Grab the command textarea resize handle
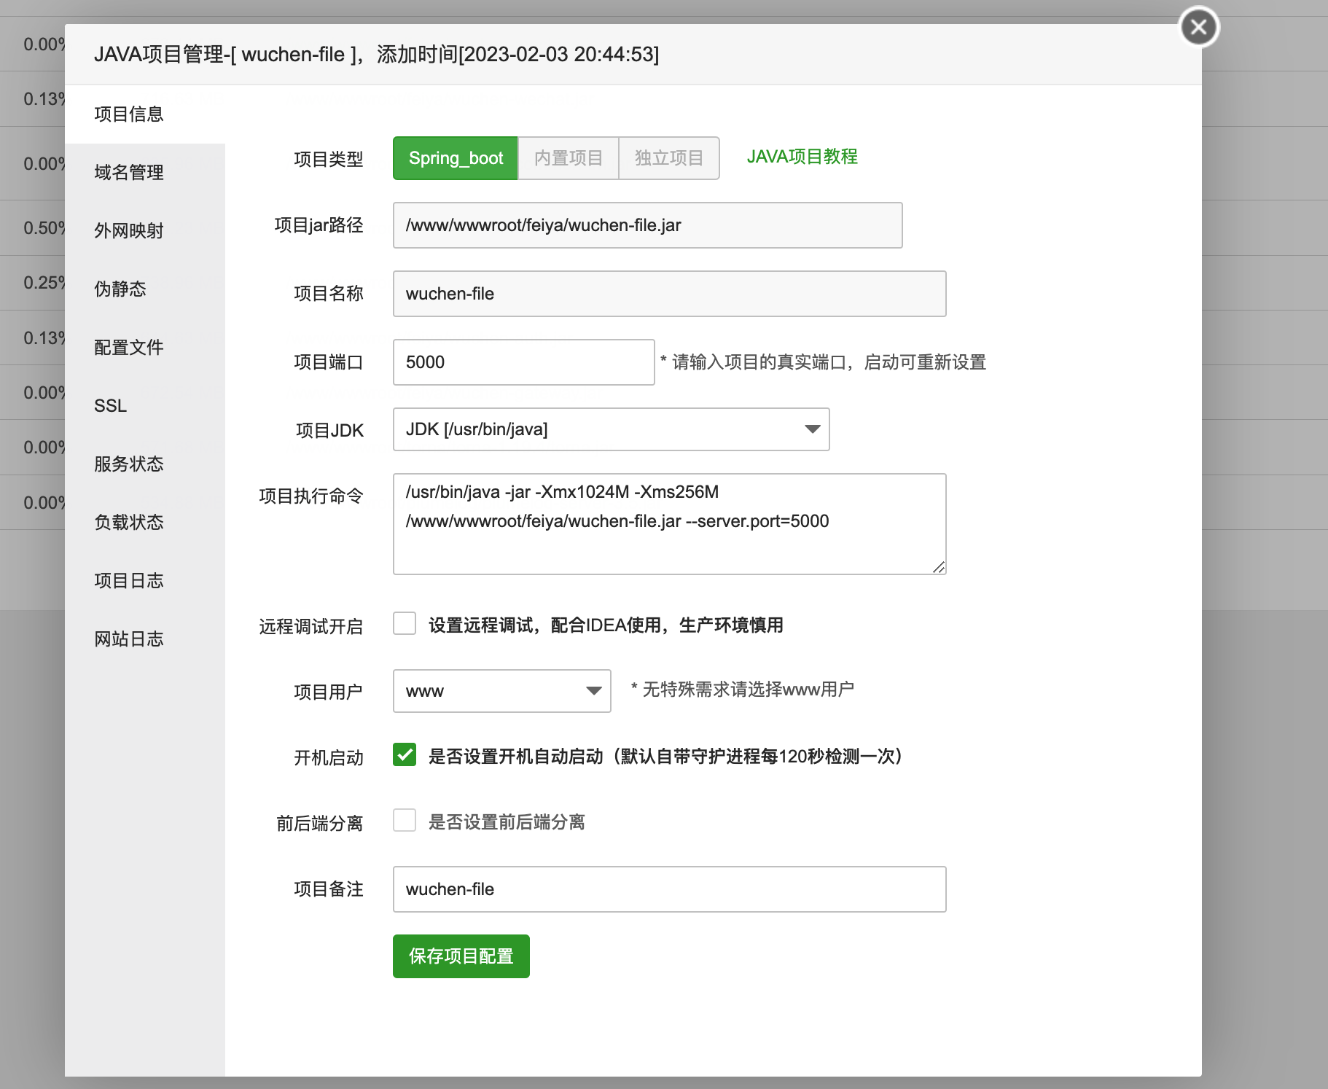Image resolution: width=1328 pixels, height=1089 pixels. coord(939,567)
